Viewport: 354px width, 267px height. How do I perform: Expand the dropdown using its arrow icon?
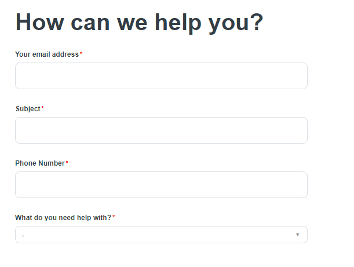298,235
